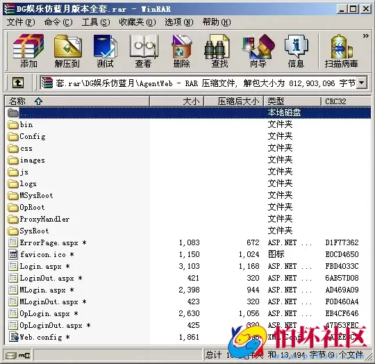Run the Test (测试) archive tool

click(105, 51)
